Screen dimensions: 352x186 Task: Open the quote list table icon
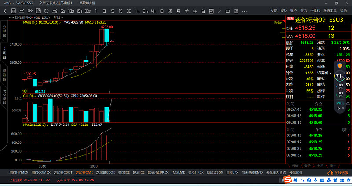tap(14, 11)
